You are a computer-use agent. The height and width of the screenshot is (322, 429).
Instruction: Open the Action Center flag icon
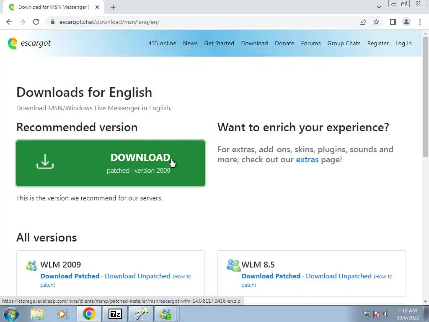pyautogui.click(x=377, y=314)
